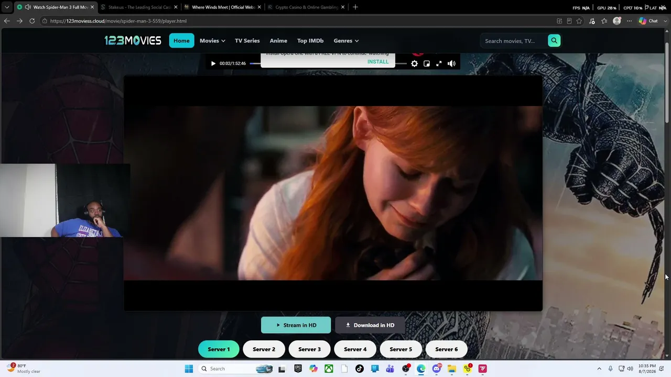Open the Anime section
The height and width of the screenshot is (377, 671).
tap(278, 41)
